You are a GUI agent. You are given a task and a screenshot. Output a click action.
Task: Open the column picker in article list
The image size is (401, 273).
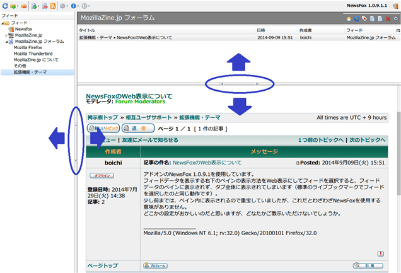point(397,30)
